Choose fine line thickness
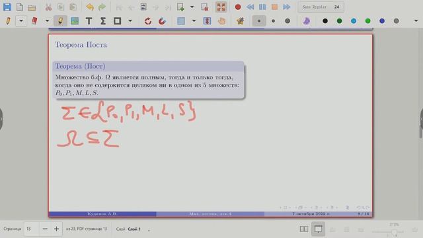The height and width of the screenshot is (238, 423). 259,21
